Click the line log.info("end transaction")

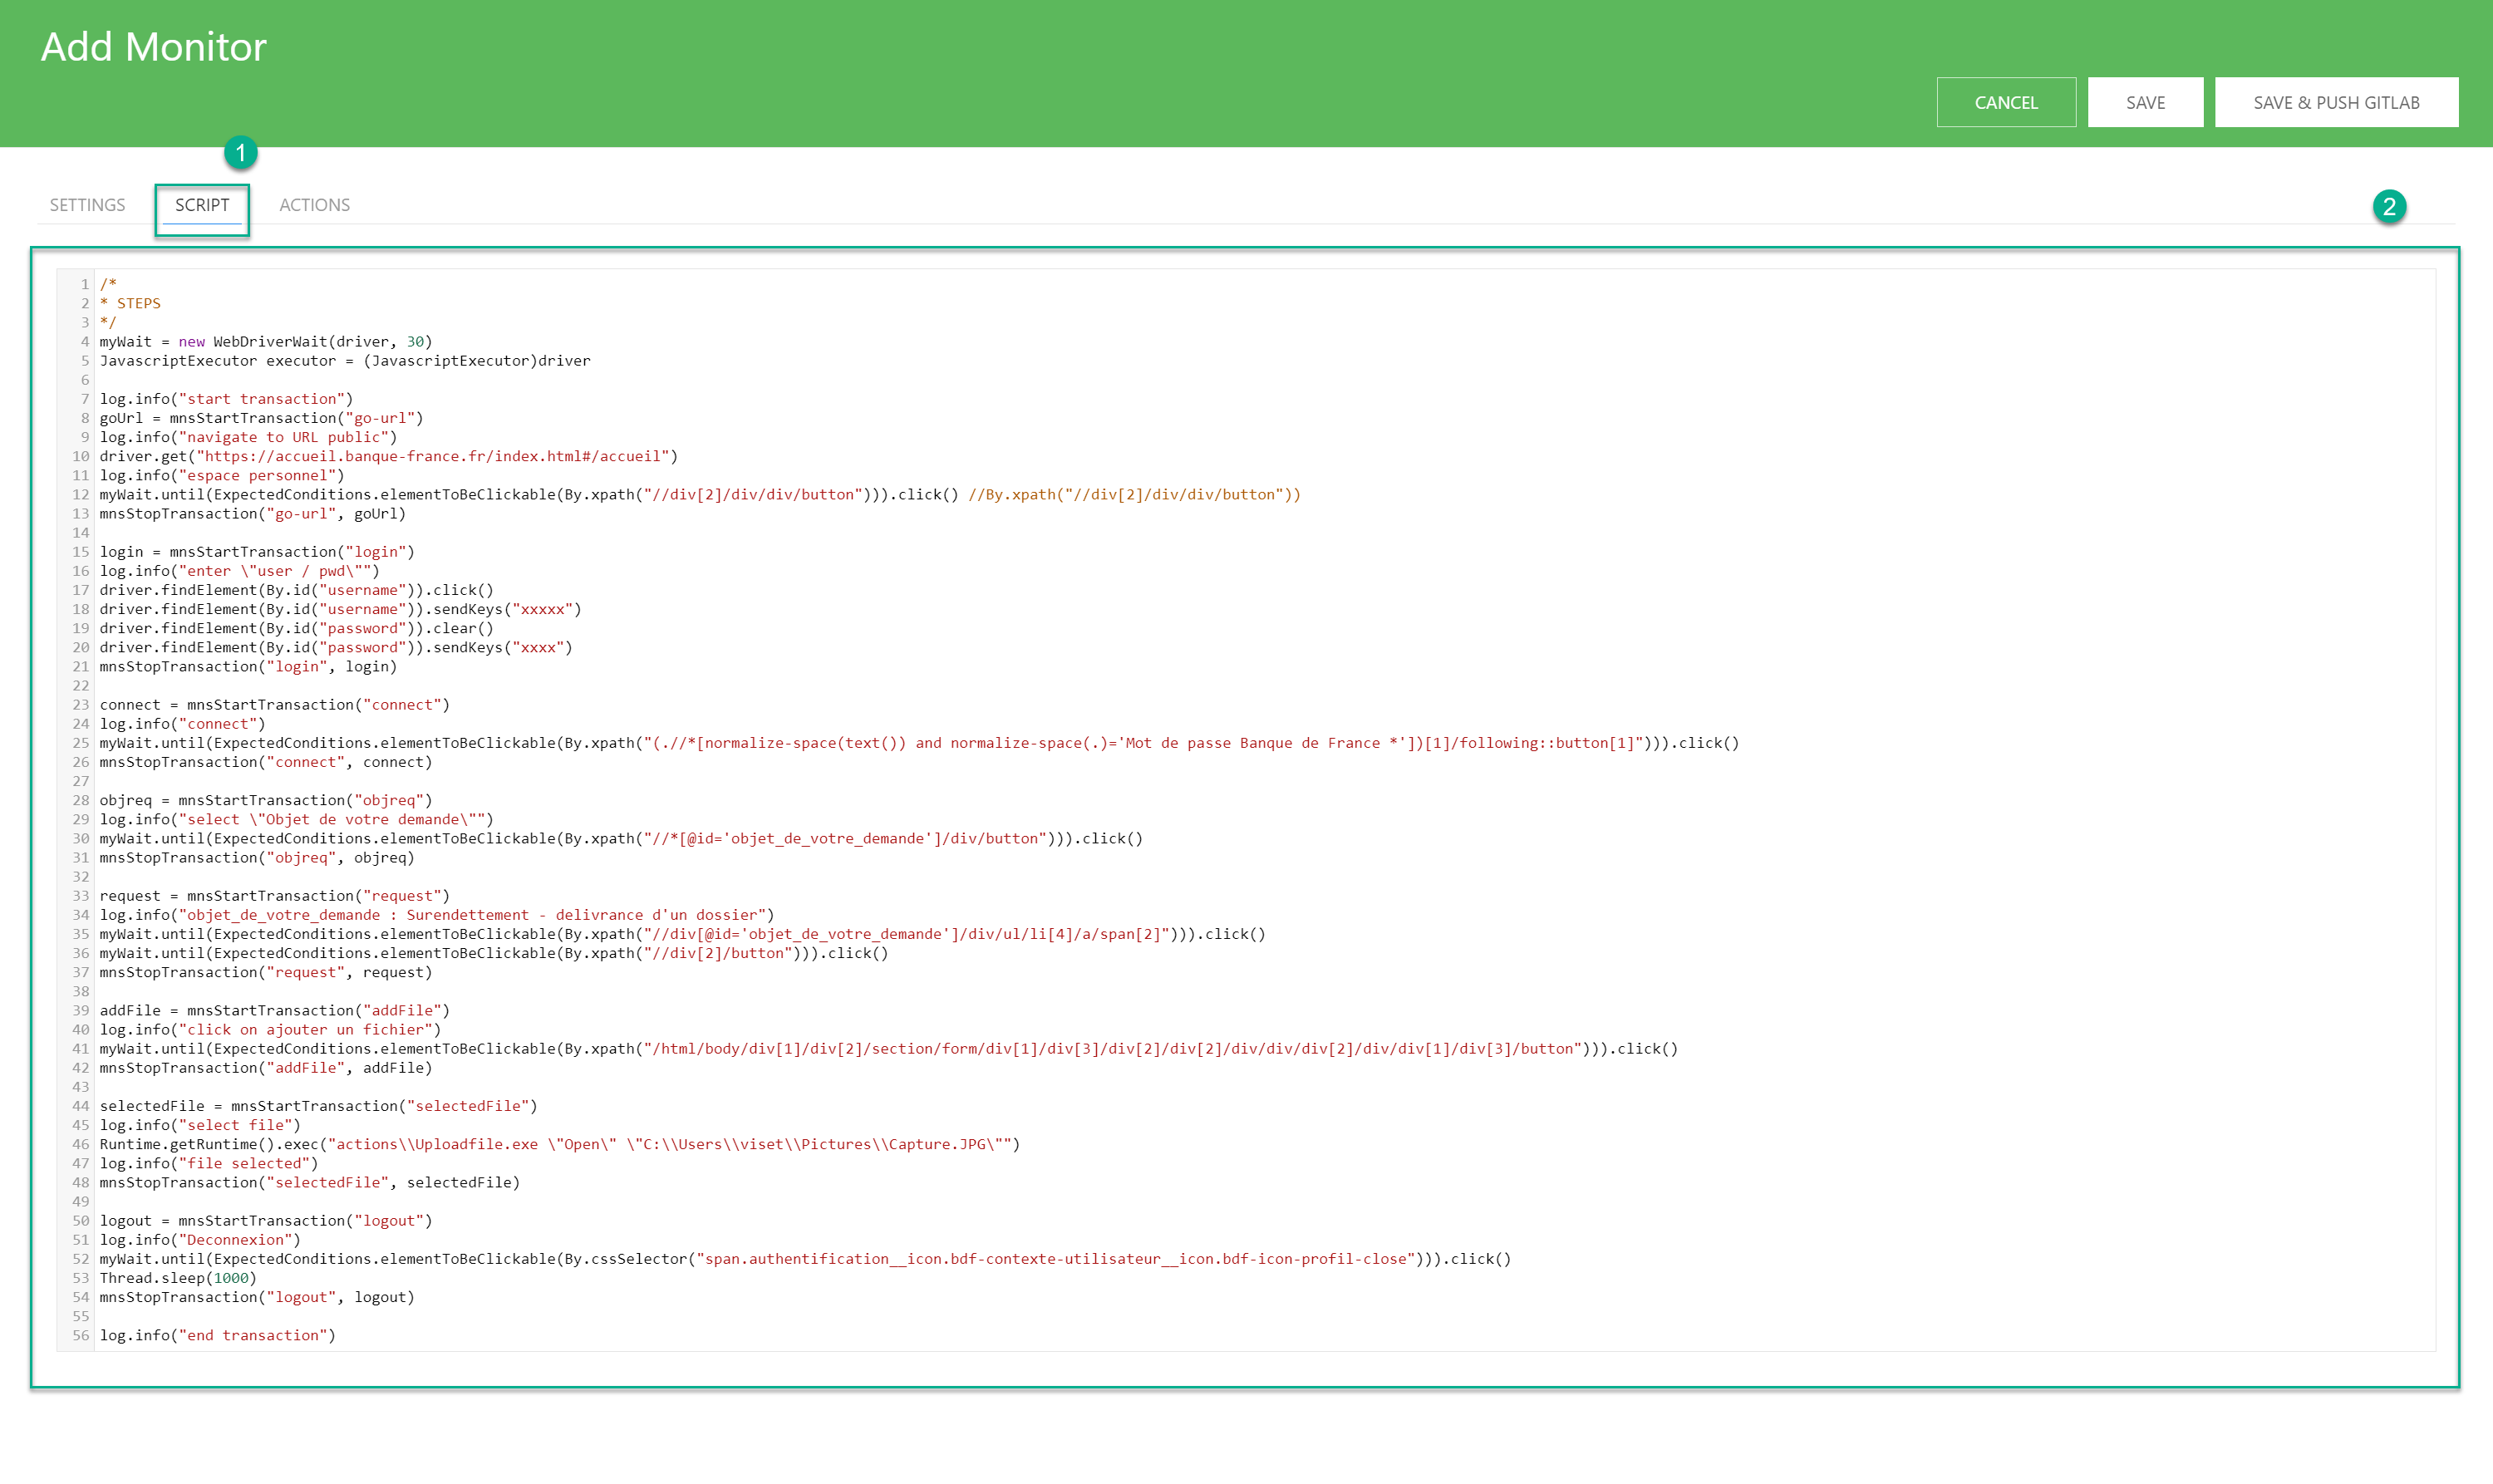218,1335
